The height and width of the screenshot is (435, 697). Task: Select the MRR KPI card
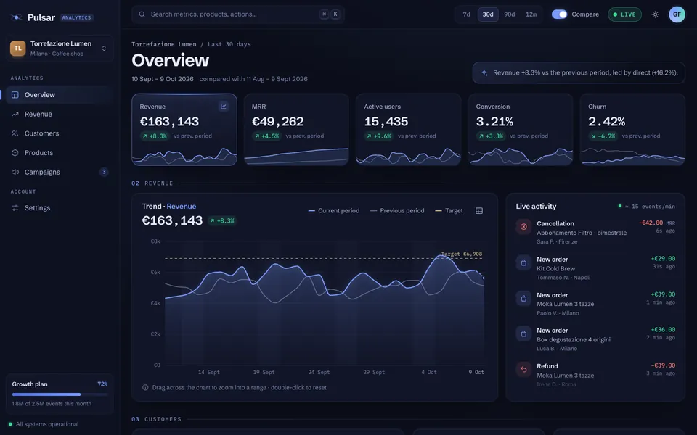[x=296, y=130]
